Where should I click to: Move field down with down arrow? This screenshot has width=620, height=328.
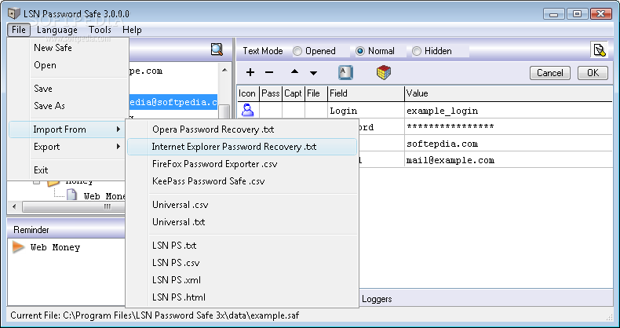[x=314, y=73]
